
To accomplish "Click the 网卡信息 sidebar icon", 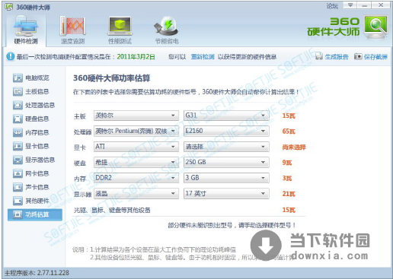I will (x=18, y=173).
